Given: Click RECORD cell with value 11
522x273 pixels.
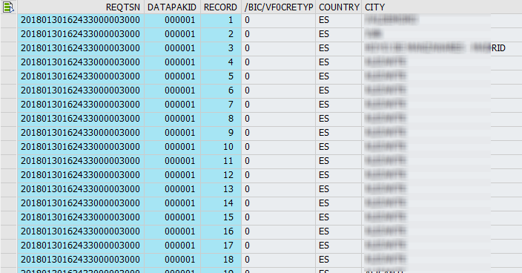Looking at the screenshot, I should (x=221, y=161).
